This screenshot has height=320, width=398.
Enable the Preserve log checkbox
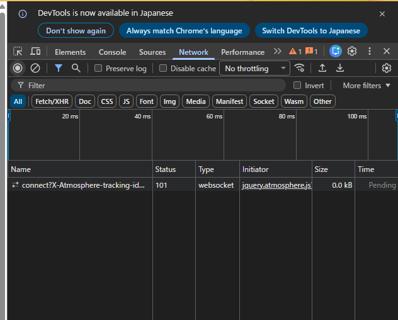98,69
